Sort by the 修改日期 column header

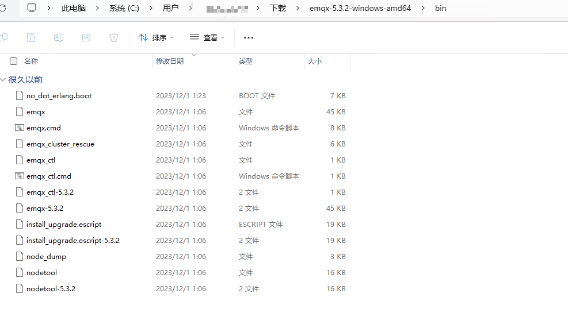click(170, 61)
